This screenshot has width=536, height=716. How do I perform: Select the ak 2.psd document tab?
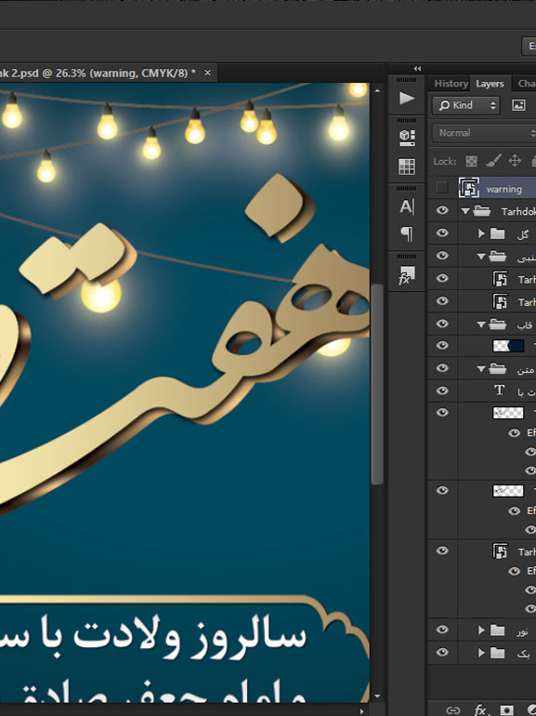[98, 73]
